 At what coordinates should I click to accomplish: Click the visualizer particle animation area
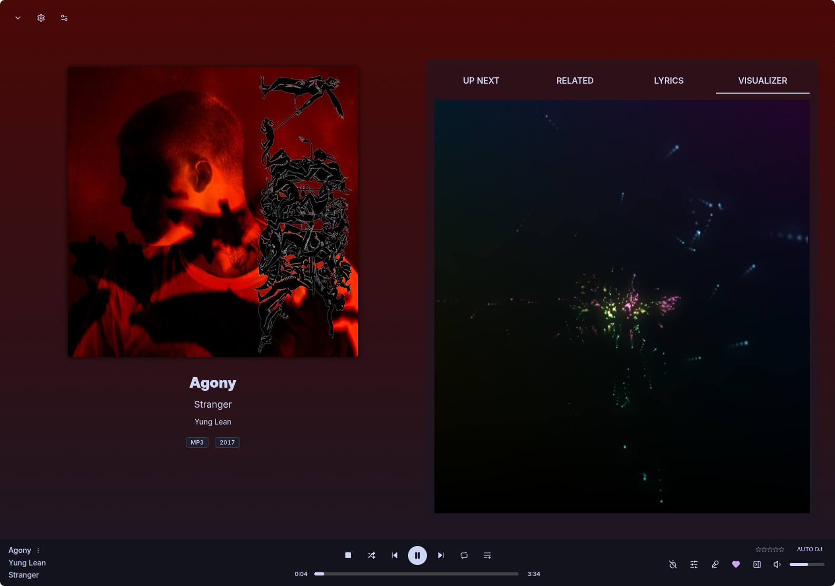pos(622,307)
